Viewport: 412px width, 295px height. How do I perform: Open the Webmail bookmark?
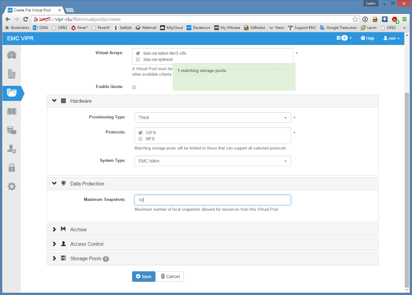146,28
